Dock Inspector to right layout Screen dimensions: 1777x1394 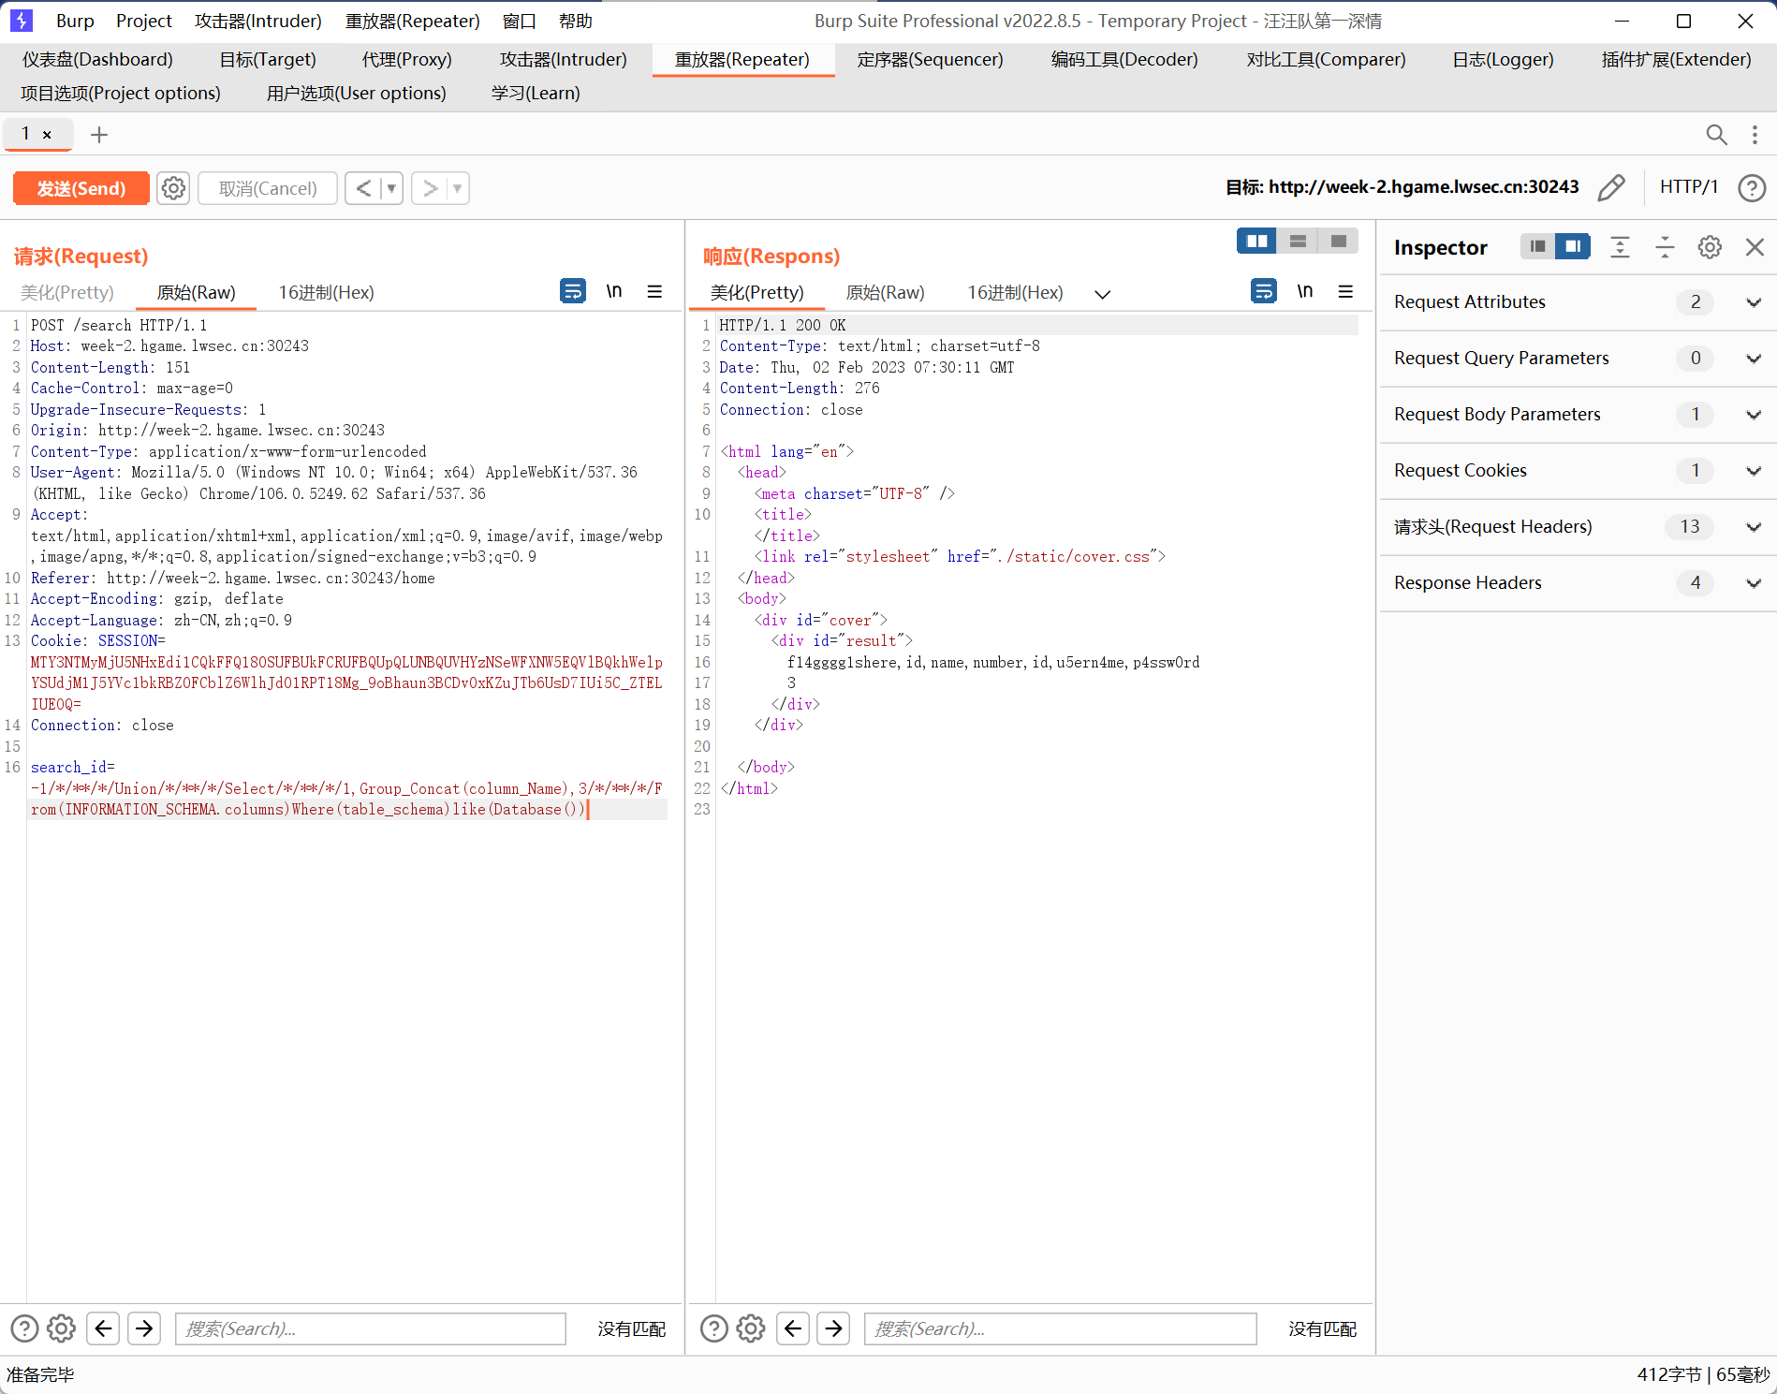(1573, 246)
